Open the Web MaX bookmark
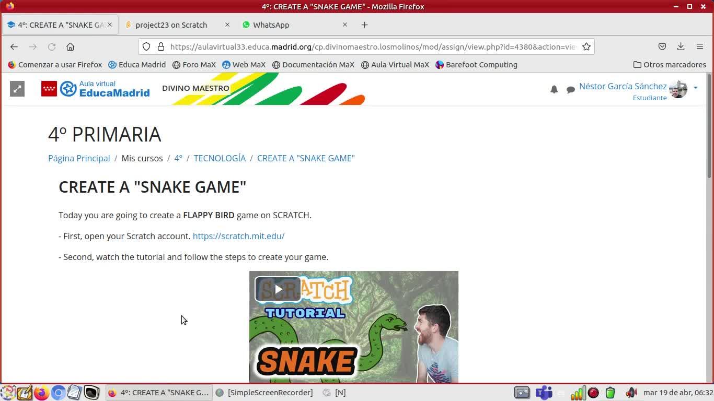This screenshot has width=714, height=401. (x=244, y=65)
